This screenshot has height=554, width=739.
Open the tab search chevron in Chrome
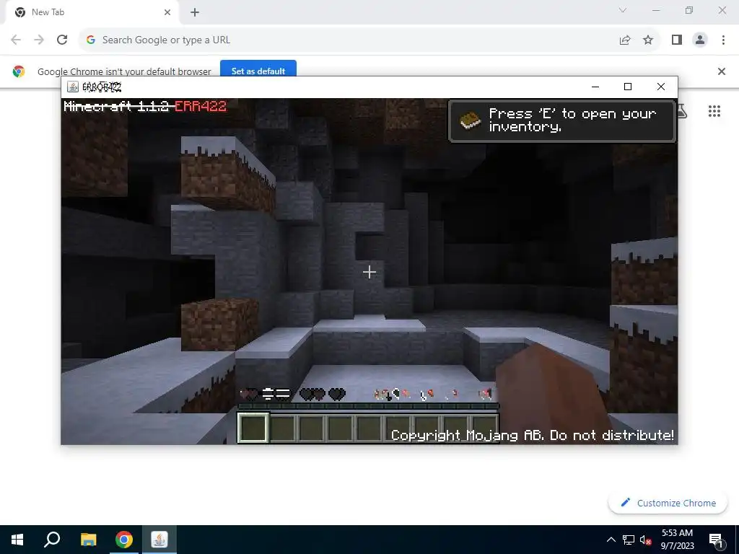[623, 10]
